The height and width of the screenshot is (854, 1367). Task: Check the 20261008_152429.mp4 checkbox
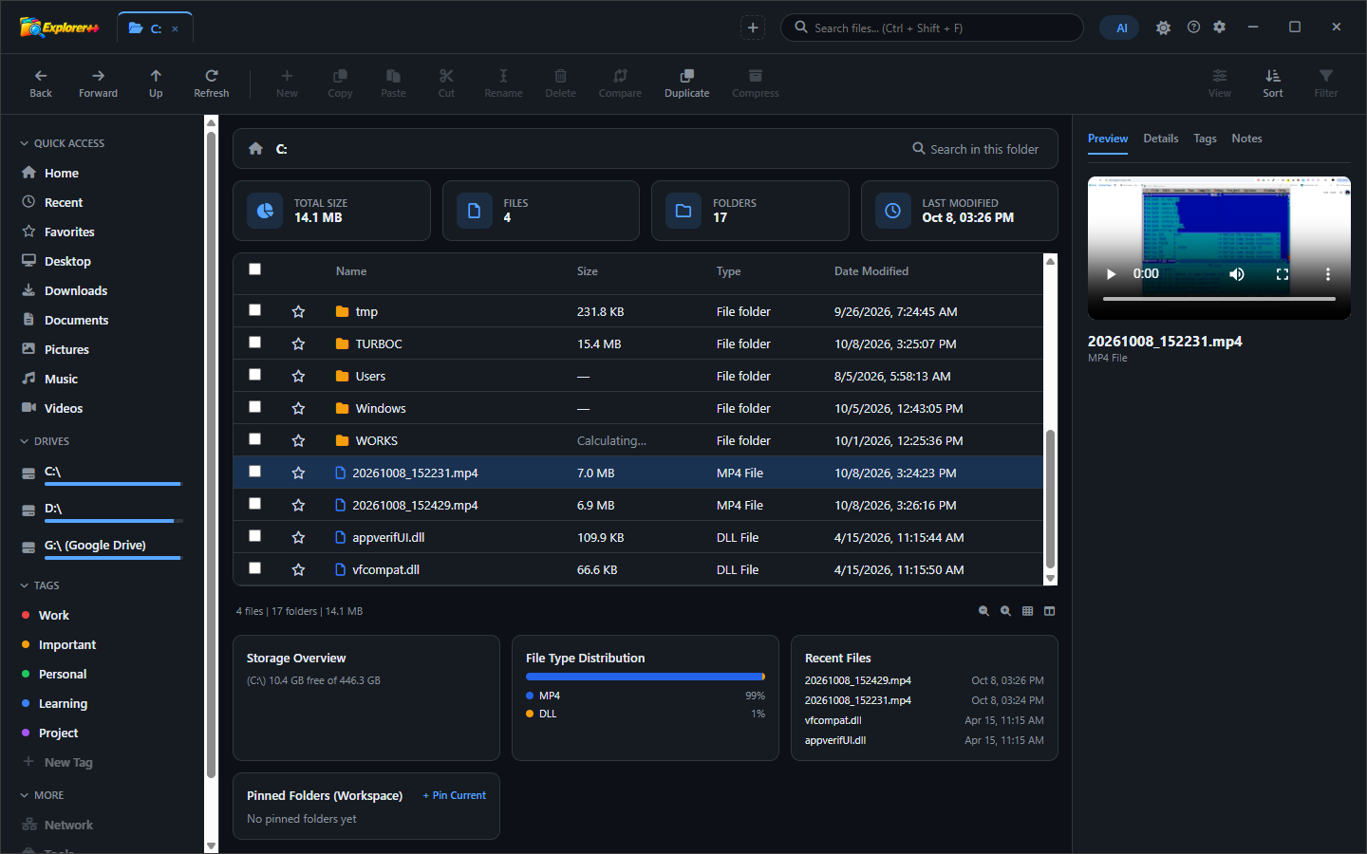(x=254, y=504)
